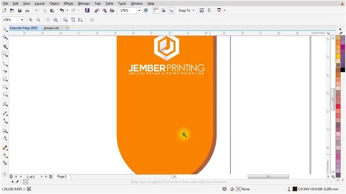Open the Search content icon
Screen dimensions: 346x194
click(x=88, y=10)
